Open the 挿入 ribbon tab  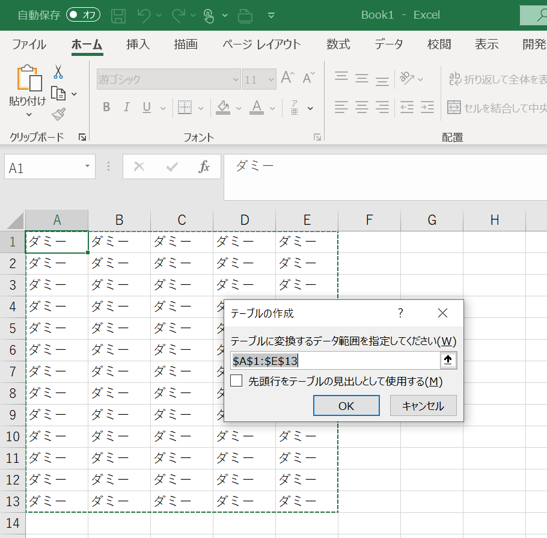[138, 44]
